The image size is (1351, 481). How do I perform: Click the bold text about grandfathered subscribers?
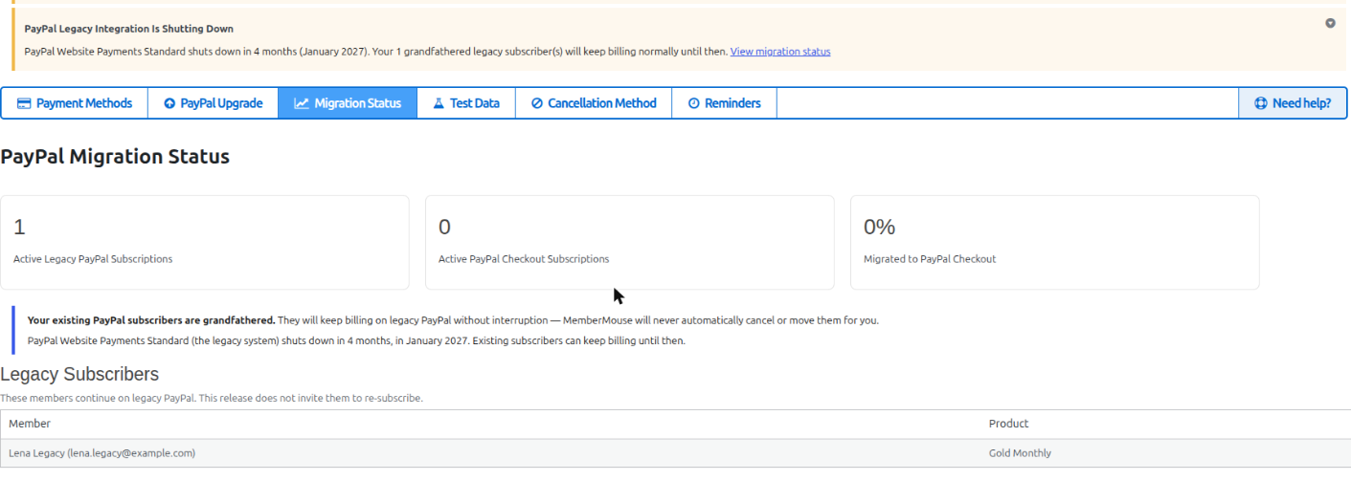pyautogui.click(x=151, y=320)
